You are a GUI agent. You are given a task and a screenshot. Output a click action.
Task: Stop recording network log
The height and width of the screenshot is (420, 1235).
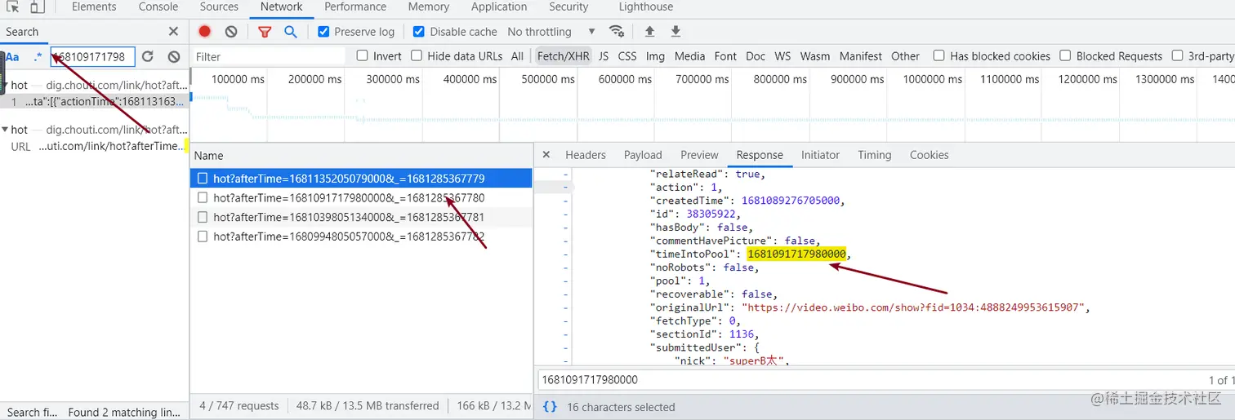pos(205,31)
